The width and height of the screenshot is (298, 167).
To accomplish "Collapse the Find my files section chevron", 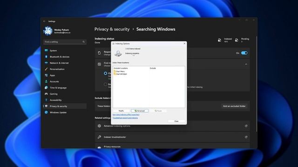I will click(x=246, y=64).
